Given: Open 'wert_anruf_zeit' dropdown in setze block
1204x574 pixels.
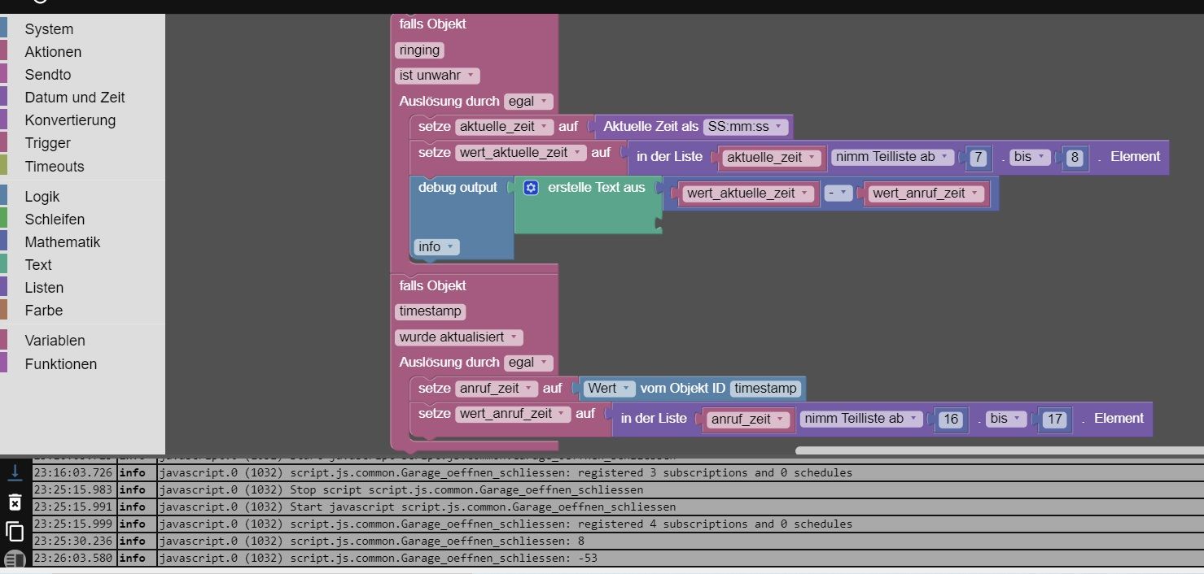Looking at the screenshot, I should 513,414.
